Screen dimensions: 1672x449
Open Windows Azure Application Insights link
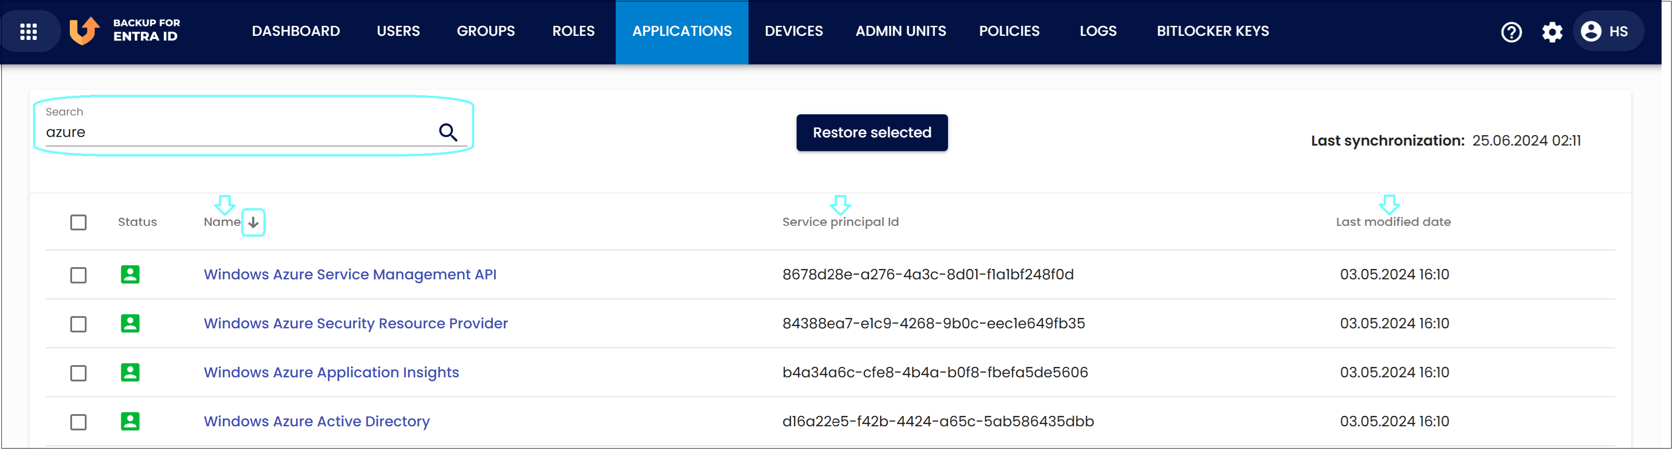coord(331,372)
